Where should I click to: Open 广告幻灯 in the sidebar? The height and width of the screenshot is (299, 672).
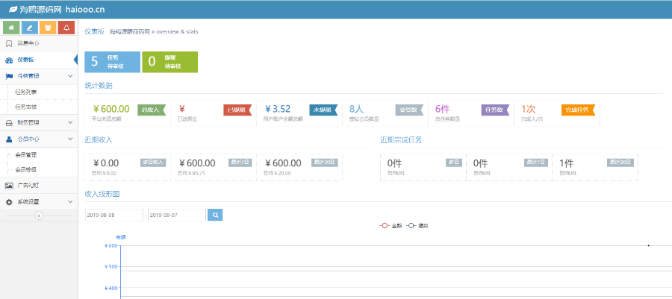tap(39, 186)
